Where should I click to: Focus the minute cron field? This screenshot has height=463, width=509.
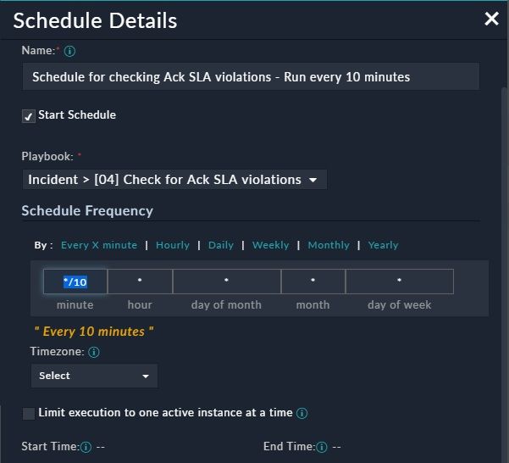75,282
